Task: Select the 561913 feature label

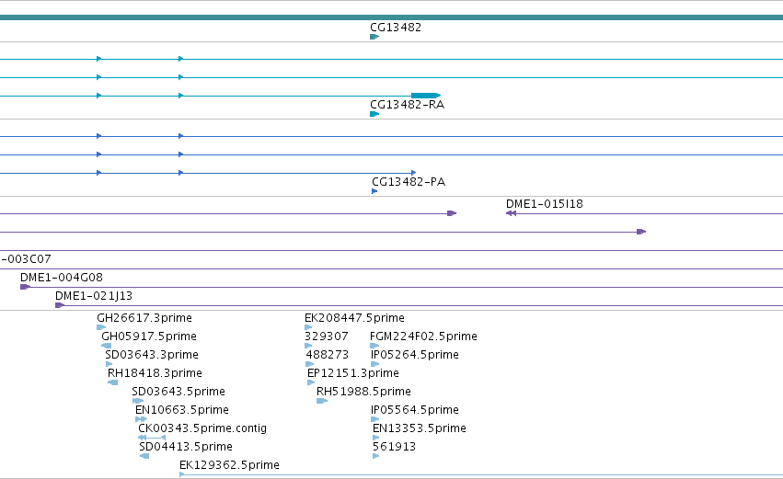Action: (x=394, y=447)
